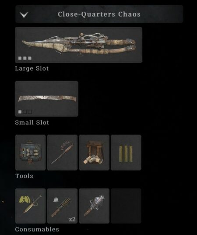197x235 pixels.
Task: Click the Close-Quarters Chaos header bar
Action: point(99,14)
